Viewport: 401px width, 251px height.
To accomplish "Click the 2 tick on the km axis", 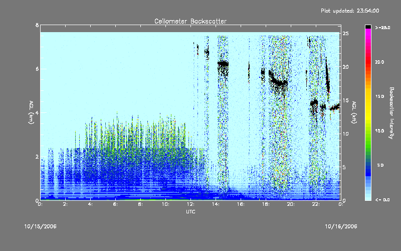I will (37, 157).
